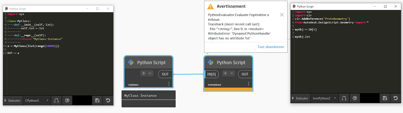Open help in the IronPython2 editor
This screenshot has height=113, width=403.
point(355,98)
